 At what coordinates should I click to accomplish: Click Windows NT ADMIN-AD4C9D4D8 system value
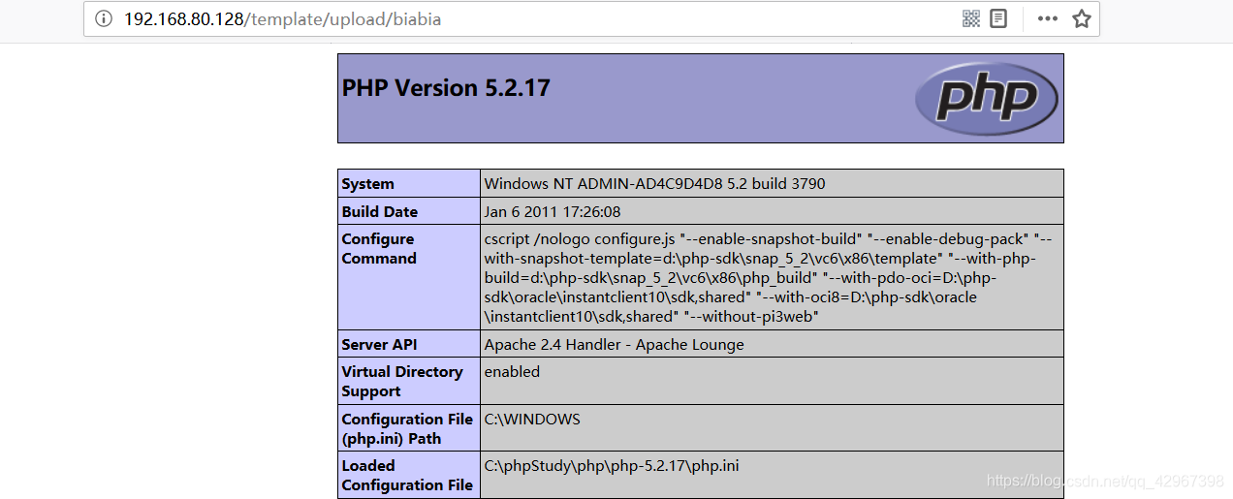click(x=655, y=184)
